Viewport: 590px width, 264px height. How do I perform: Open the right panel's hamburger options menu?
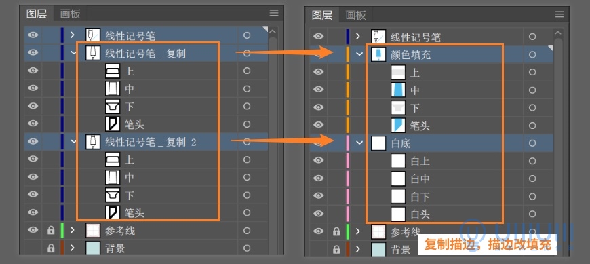(x=559, y=14)
